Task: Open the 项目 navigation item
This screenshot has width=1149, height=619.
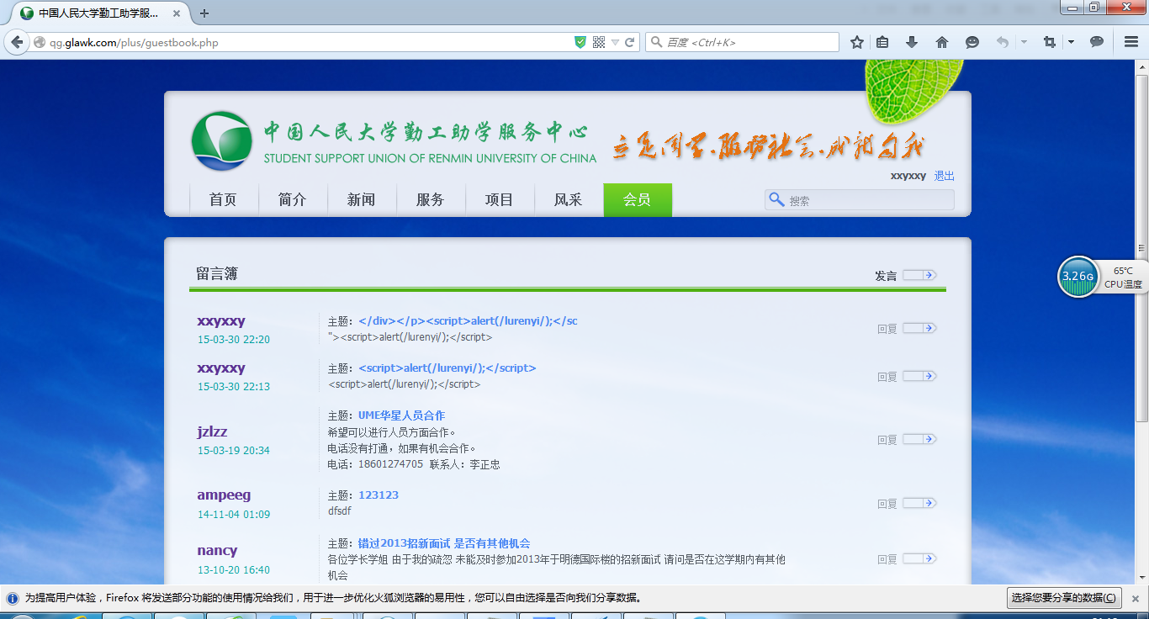Action: [499, 200]
